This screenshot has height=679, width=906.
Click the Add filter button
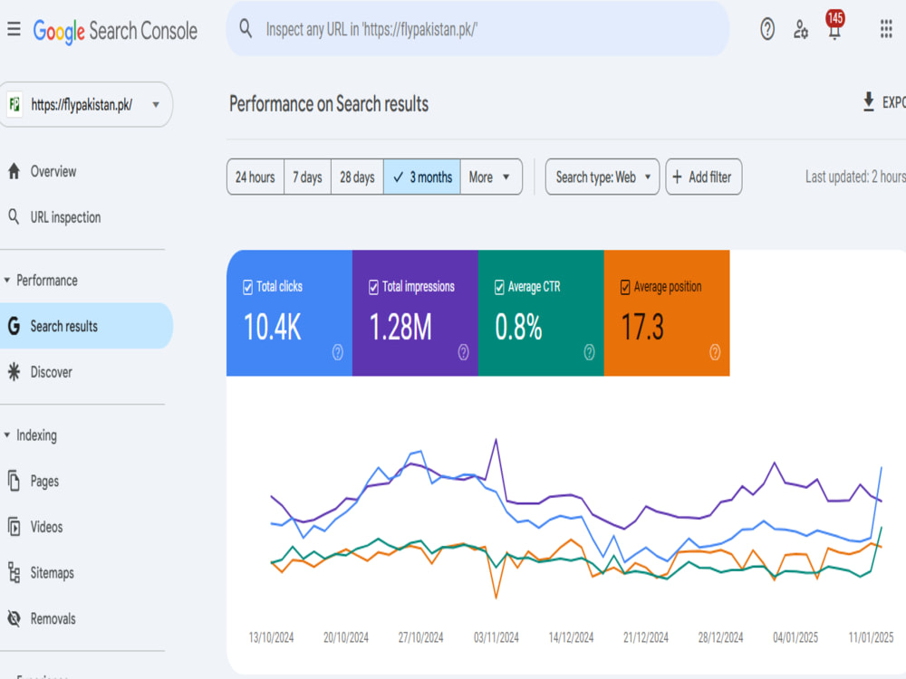tap(704, 177)
